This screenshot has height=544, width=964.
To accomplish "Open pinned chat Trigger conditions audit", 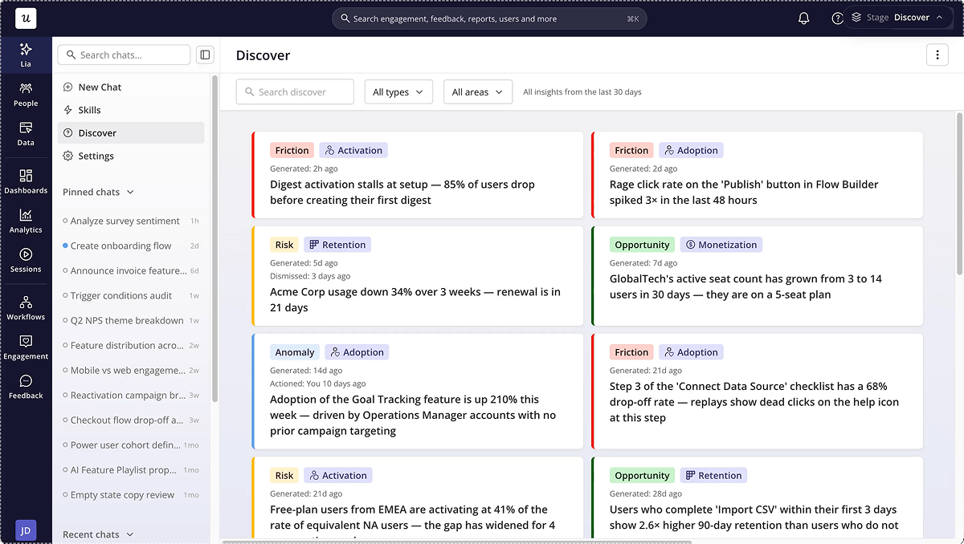I will 131,295.
